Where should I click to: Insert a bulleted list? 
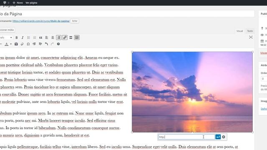coord(29,37)
